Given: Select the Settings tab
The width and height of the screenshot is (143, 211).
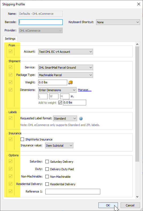Looking at the screenshot, I should pos(10,39).
